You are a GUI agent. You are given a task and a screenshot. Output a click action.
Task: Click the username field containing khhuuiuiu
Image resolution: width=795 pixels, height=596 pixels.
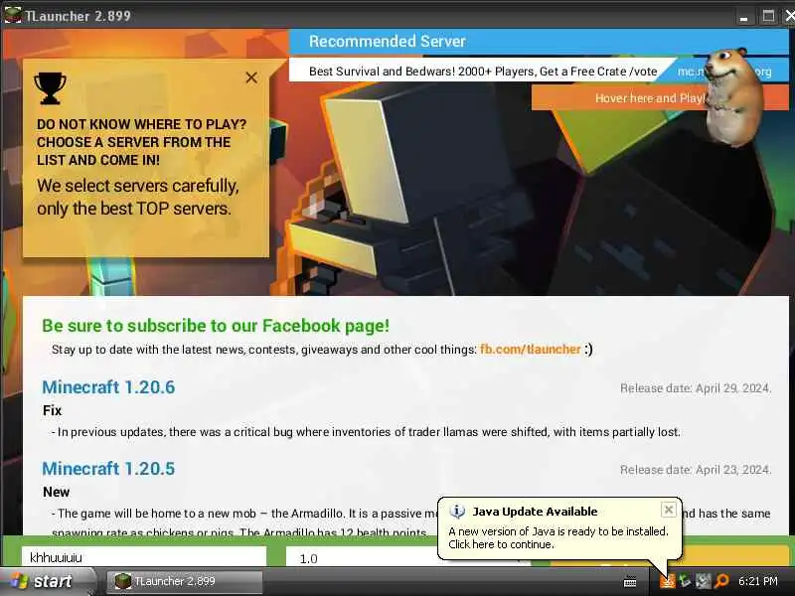[x=144, y=557]
